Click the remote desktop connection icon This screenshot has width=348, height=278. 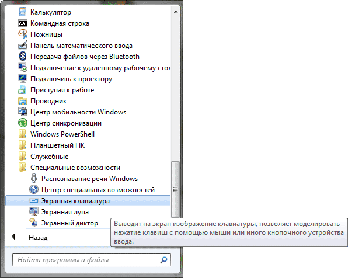click(x=23, y=68)
